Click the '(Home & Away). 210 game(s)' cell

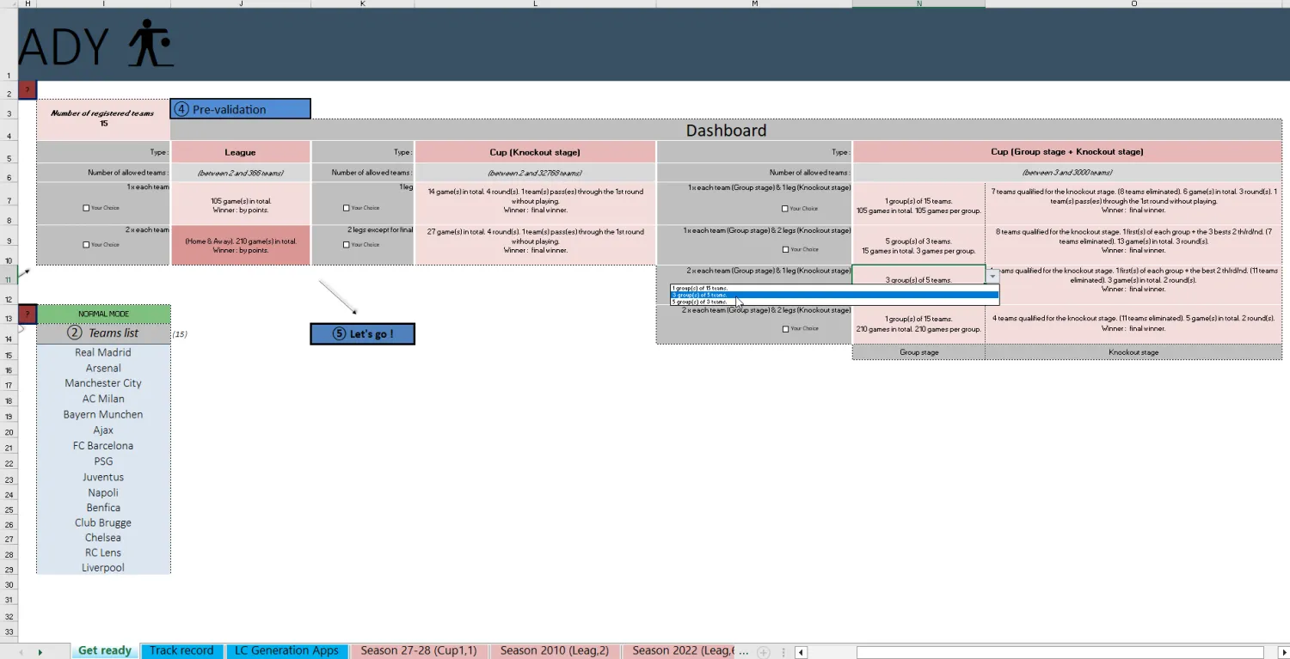(x=240, y=245)
